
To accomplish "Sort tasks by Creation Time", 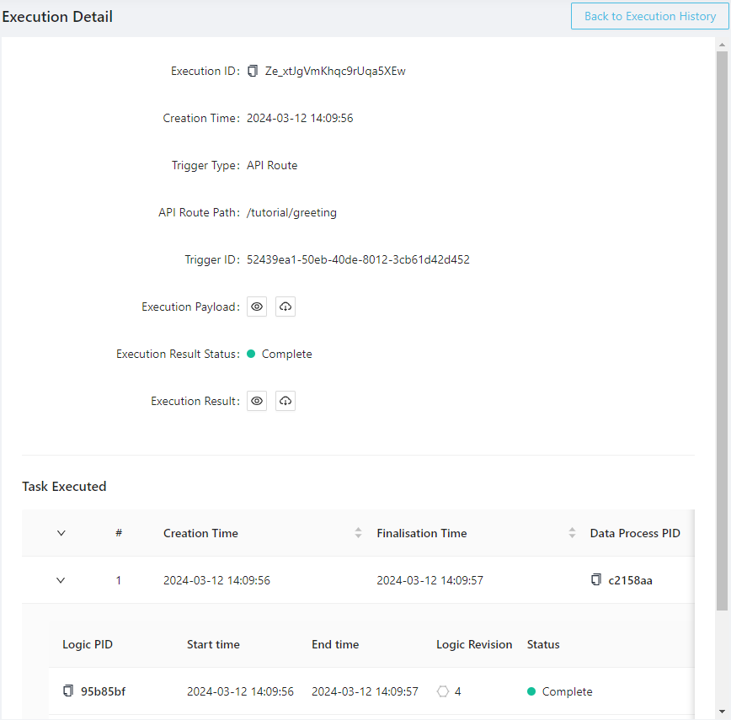I will point(358,533).
